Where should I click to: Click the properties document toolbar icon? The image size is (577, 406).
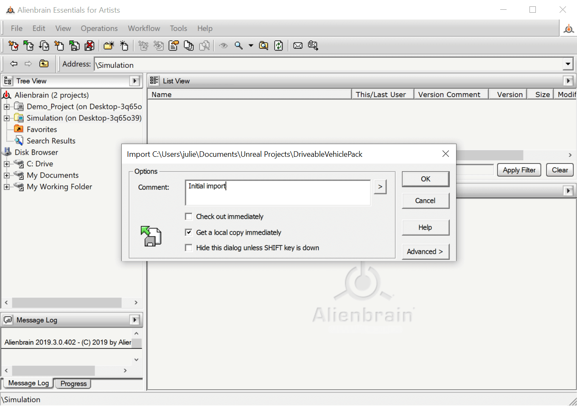click(174, 46)
